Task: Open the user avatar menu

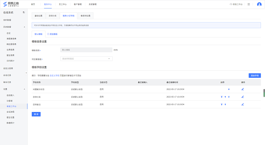Action: tap(259, 4)
